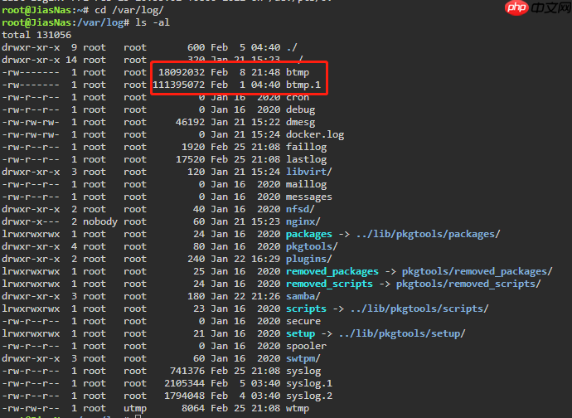This screenshot has width=572, height=418.
Task: Click the removed_scripts symlink name
Action: (329, 284)
